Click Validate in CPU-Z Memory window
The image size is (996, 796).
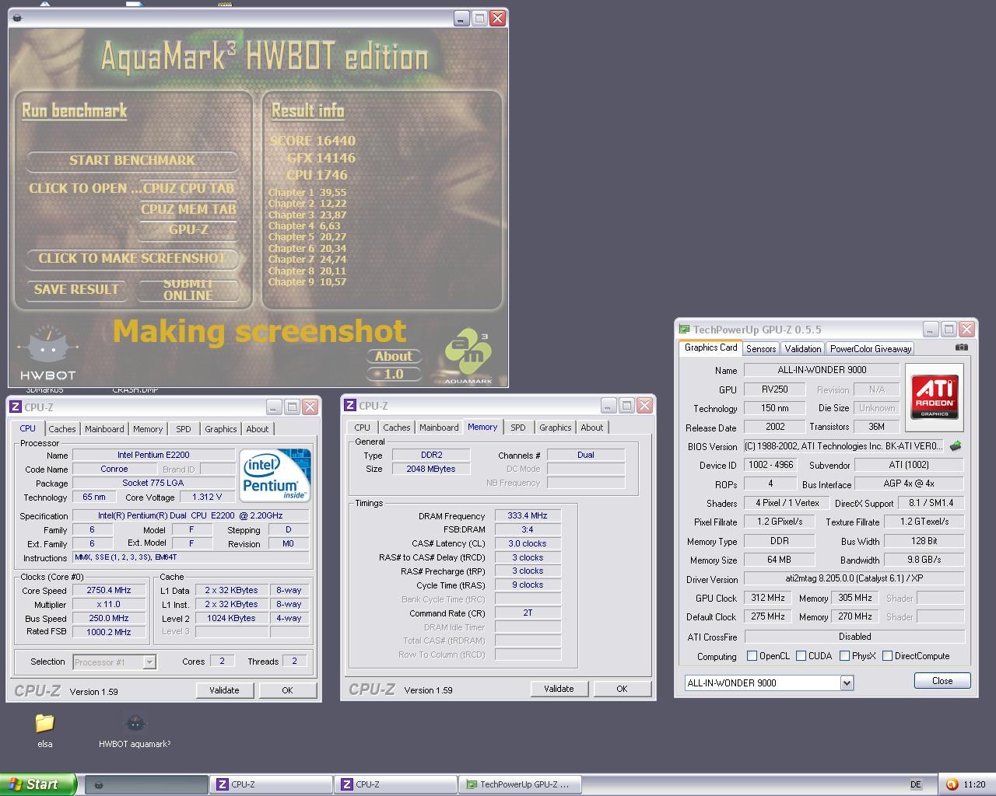559,689
